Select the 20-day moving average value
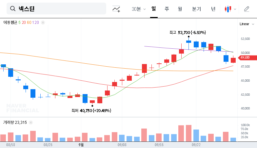This screenshot has height=148, width=257. [x=24, y=23]
